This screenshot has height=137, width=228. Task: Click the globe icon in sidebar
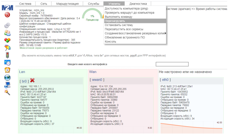tap(8, 77)
